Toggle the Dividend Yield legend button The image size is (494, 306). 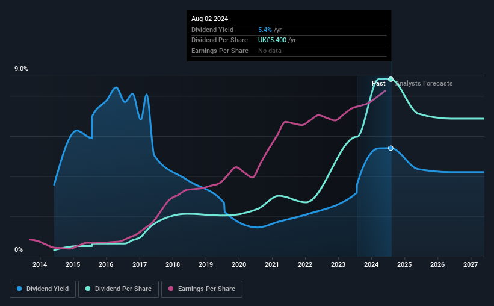coord(43,289)
